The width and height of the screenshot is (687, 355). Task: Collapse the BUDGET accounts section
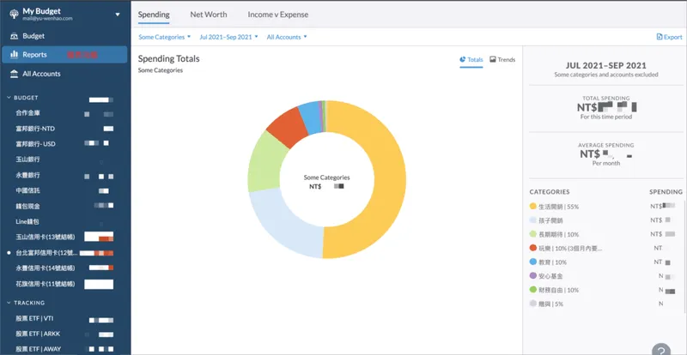9,98
